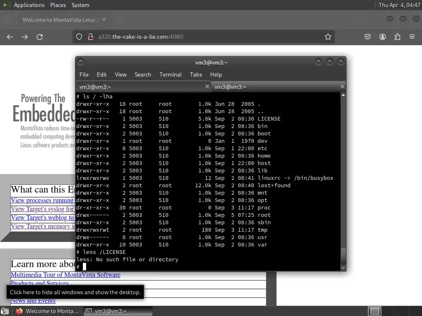The height and width of the screenshot is (316, 422).
Task: Close the first vm3@vm3:~ terminal tab
Action: click(207, 86)
